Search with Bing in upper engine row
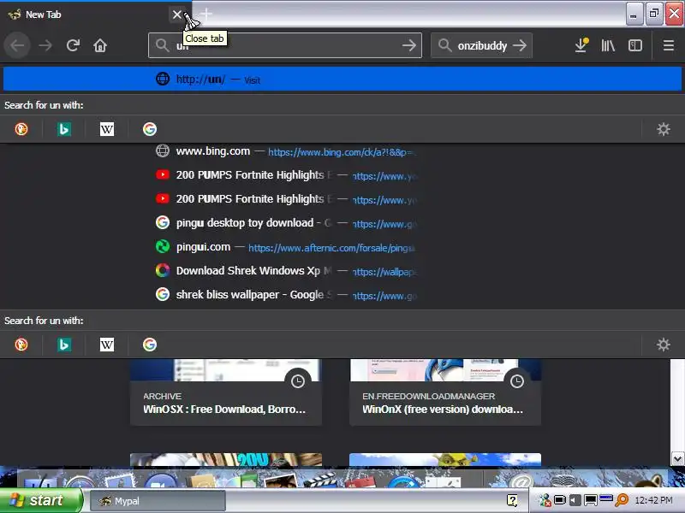 pos(64,129)
